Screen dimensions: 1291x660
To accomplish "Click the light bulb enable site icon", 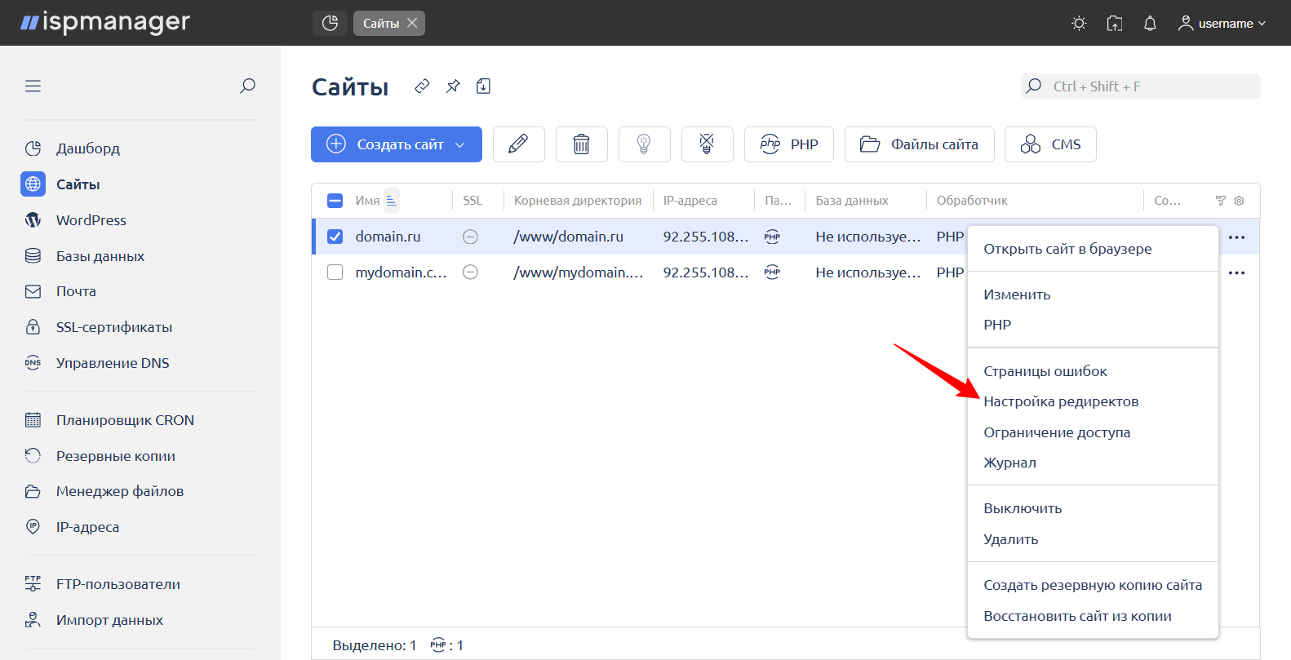I will pyautogui.click(x=644, y=144).
